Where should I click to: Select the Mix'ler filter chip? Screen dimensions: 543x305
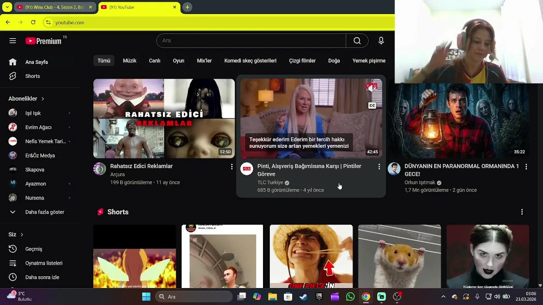[204, 61]
